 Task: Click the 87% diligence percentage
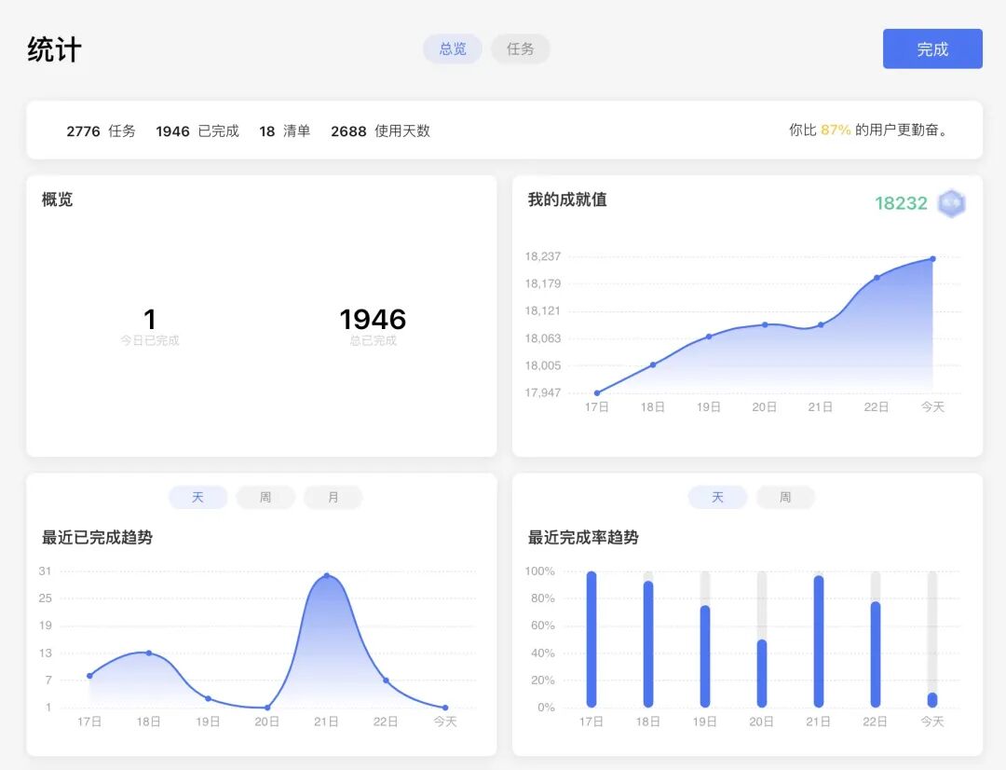point(836,130)
